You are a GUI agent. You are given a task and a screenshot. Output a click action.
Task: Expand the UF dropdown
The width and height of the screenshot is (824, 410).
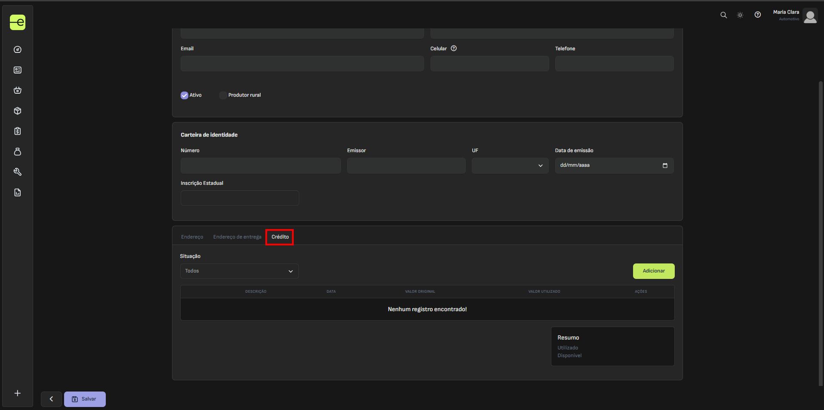point(510,165)
